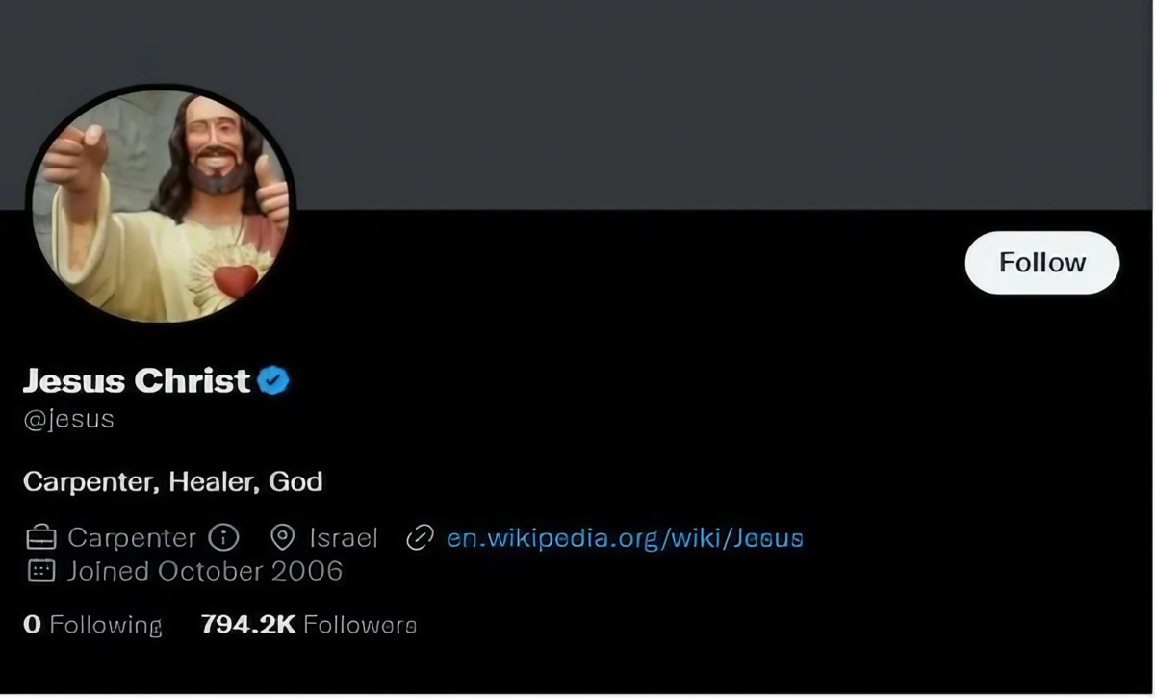
Task: Click the calendar joined-date icon
Action: point(40,571)
